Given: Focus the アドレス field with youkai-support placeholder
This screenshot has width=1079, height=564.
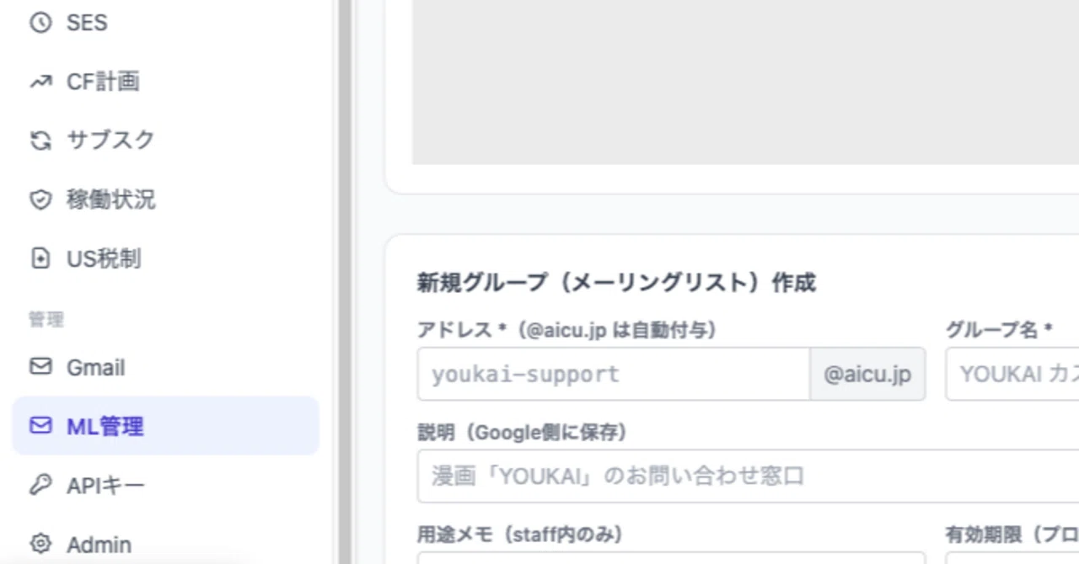Looking at the screenshot, I should [x=613, y=374].
